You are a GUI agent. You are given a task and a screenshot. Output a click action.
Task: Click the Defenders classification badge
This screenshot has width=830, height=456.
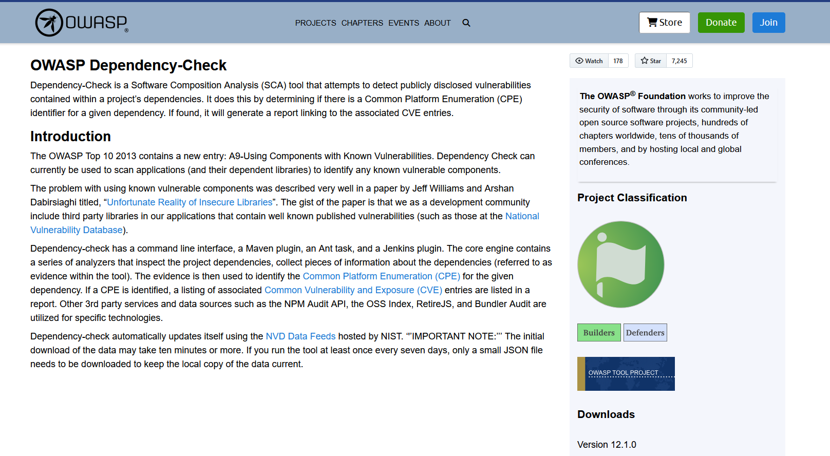645,333
